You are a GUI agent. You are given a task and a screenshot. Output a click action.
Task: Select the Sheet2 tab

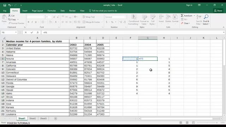(32, 119)
